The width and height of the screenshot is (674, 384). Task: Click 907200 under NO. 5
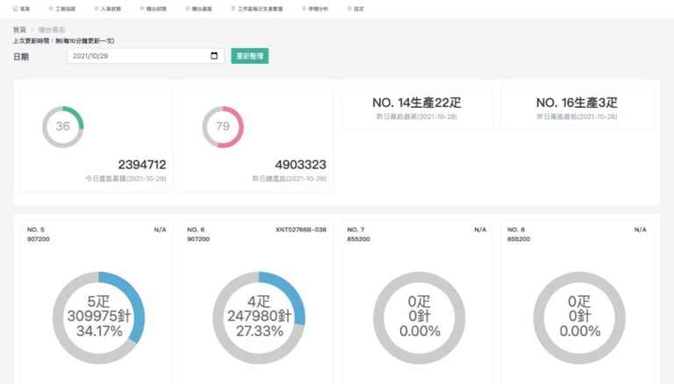coord(39,239)
